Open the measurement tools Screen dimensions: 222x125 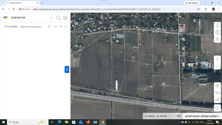click(x=217, y=39)
